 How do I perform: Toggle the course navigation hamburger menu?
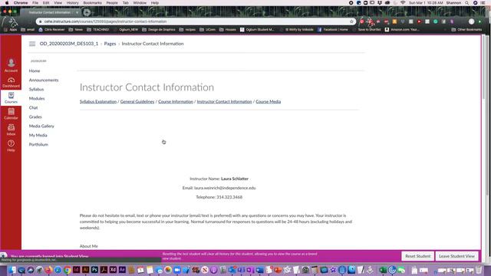tap(32, 44)
